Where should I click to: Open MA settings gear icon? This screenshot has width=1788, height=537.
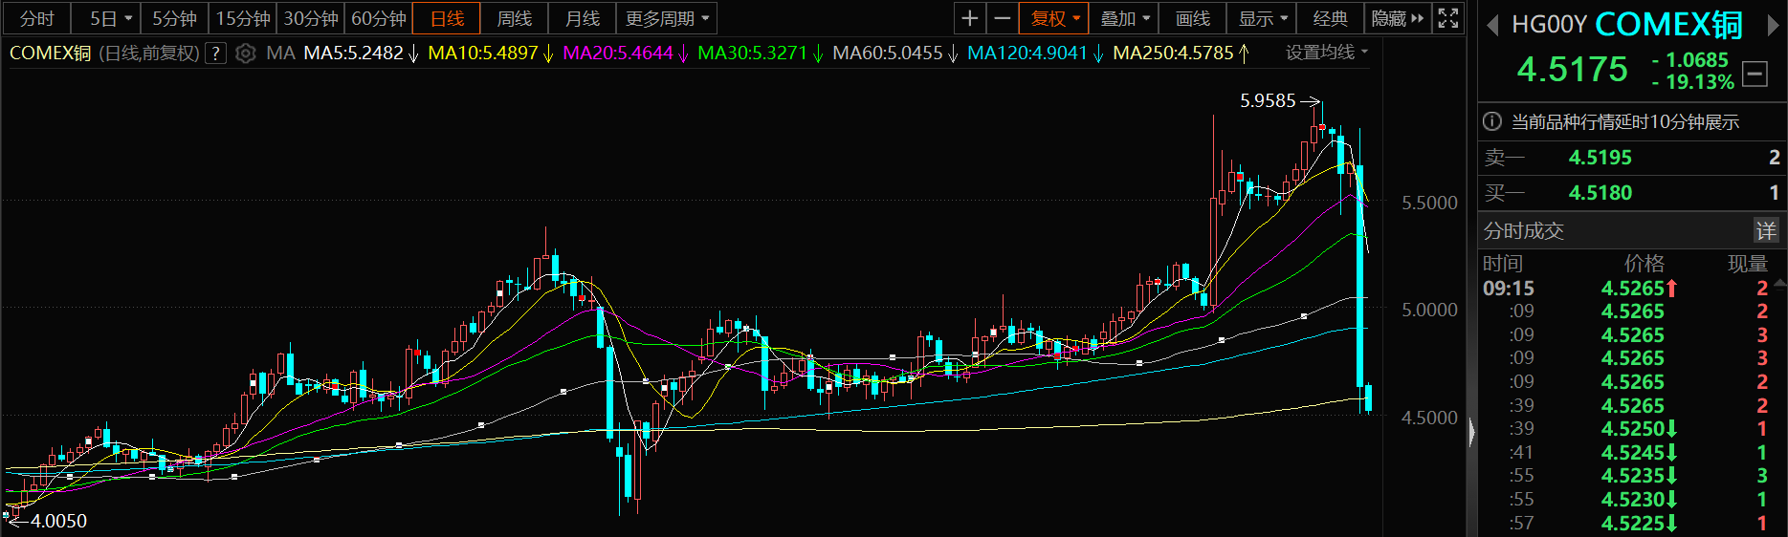click(x=245, y=54)
